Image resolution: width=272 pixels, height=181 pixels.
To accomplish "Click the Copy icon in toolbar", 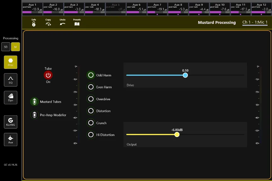I will tap(48, 24).
